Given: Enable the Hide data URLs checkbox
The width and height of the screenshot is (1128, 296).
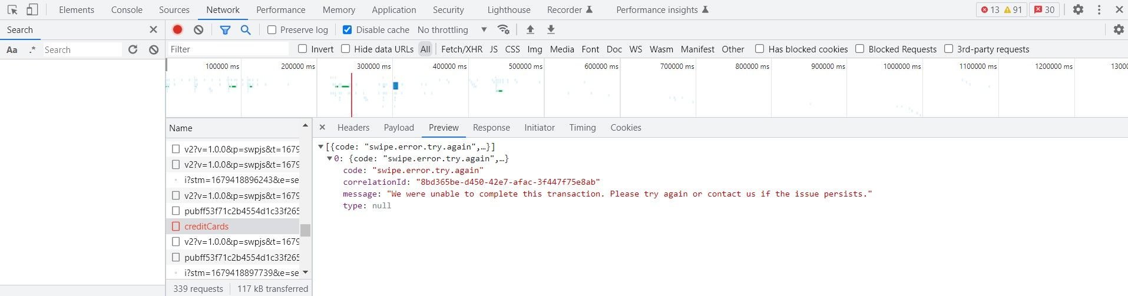Looking at the screenshot, I should coord(346,49).
